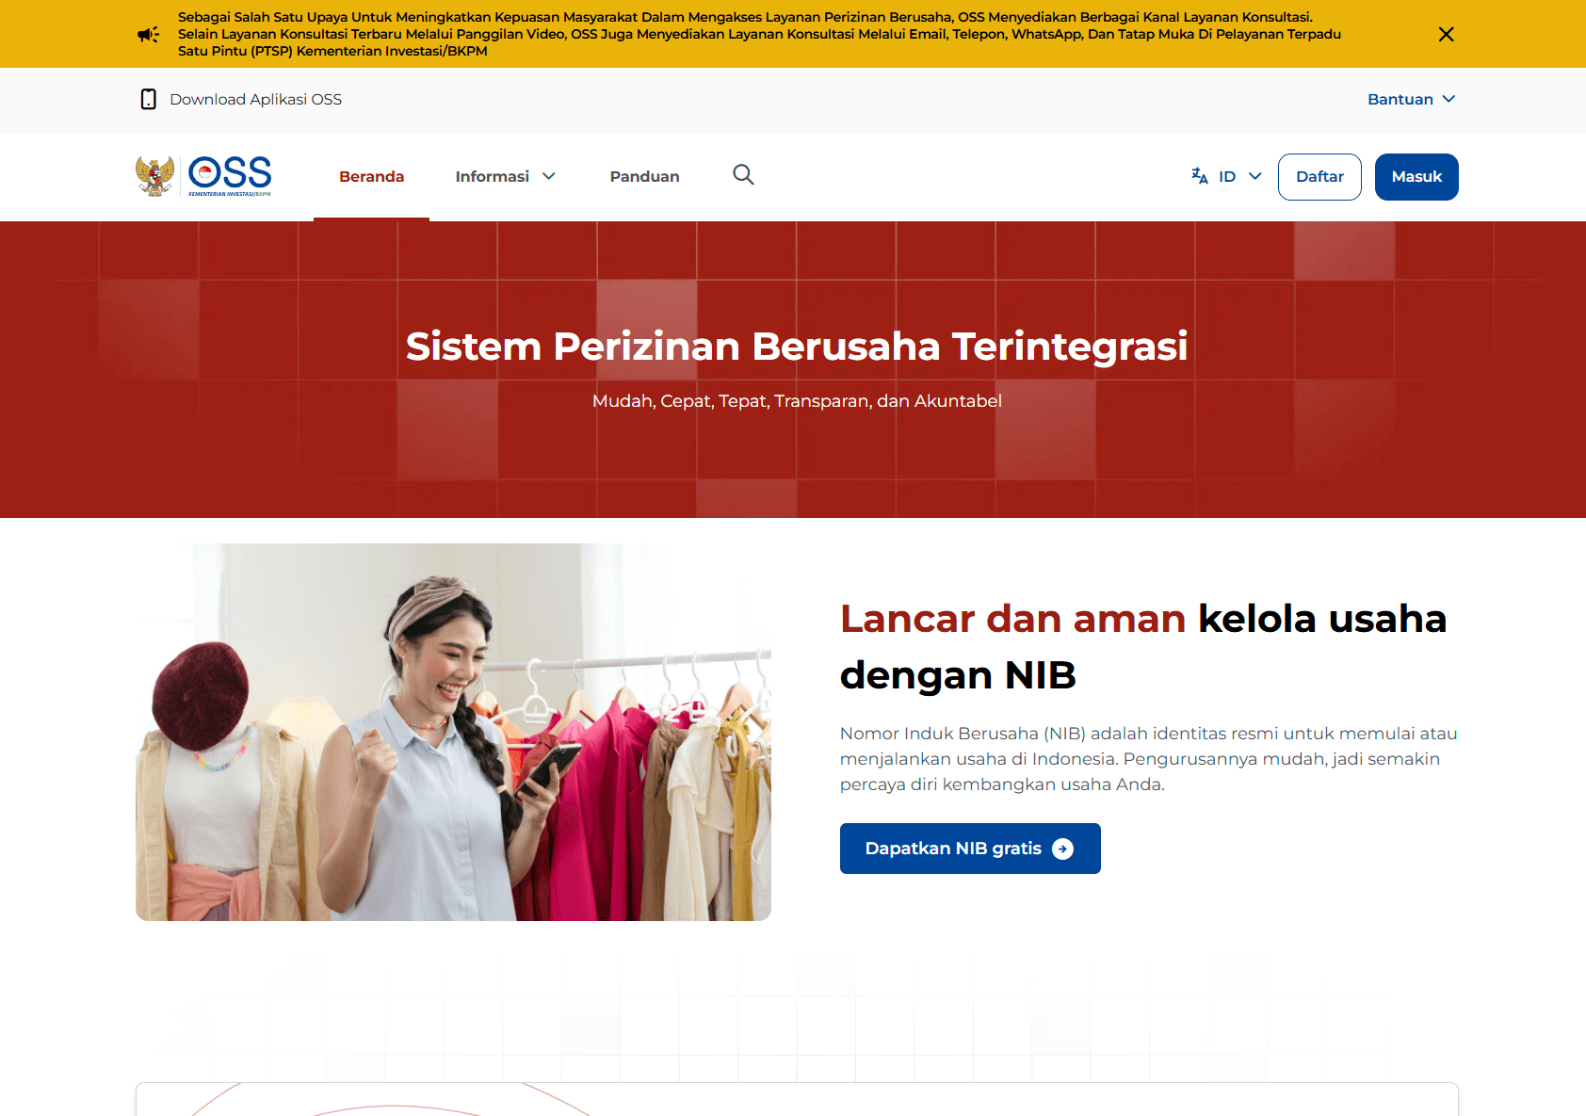1586x1116 pixels.
Task: Open the Panduan page
Action: click(x=644, y=176)
